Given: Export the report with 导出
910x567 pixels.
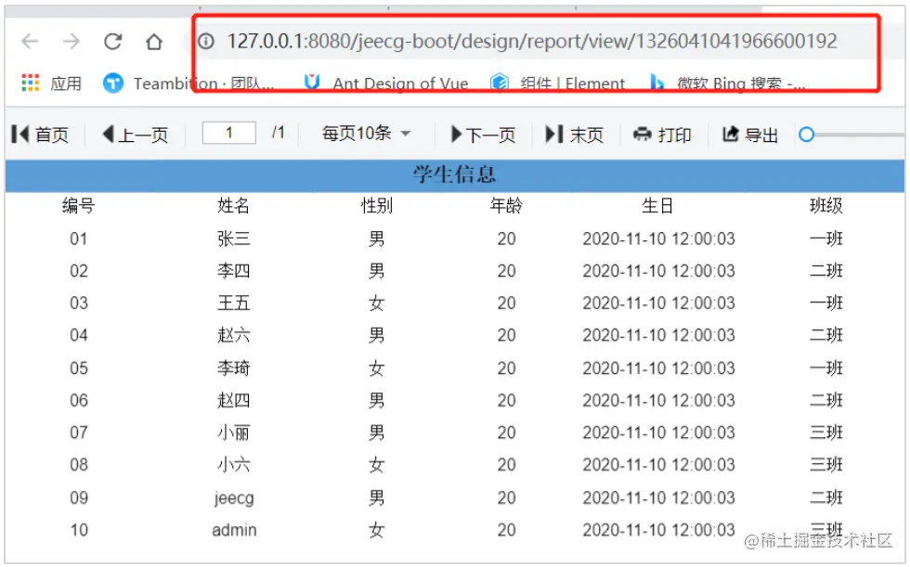Looking at the screenshot, I should click(x=750, y=135).
